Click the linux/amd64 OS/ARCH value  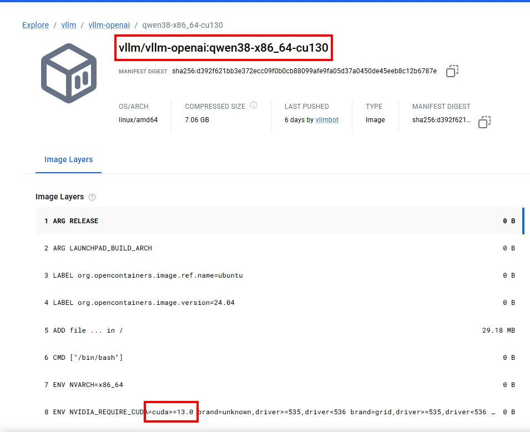click(x=138, y=120)
